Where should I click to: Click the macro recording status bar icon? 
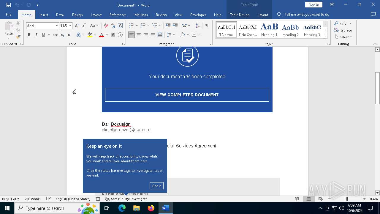(x=98, y=199)
